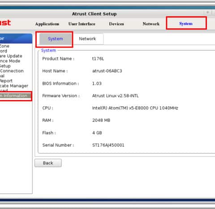Click firmware version Atrust Linux v2.58-INTL
The height and width of the screenshot is (209, 215).
tap(116, 96)
